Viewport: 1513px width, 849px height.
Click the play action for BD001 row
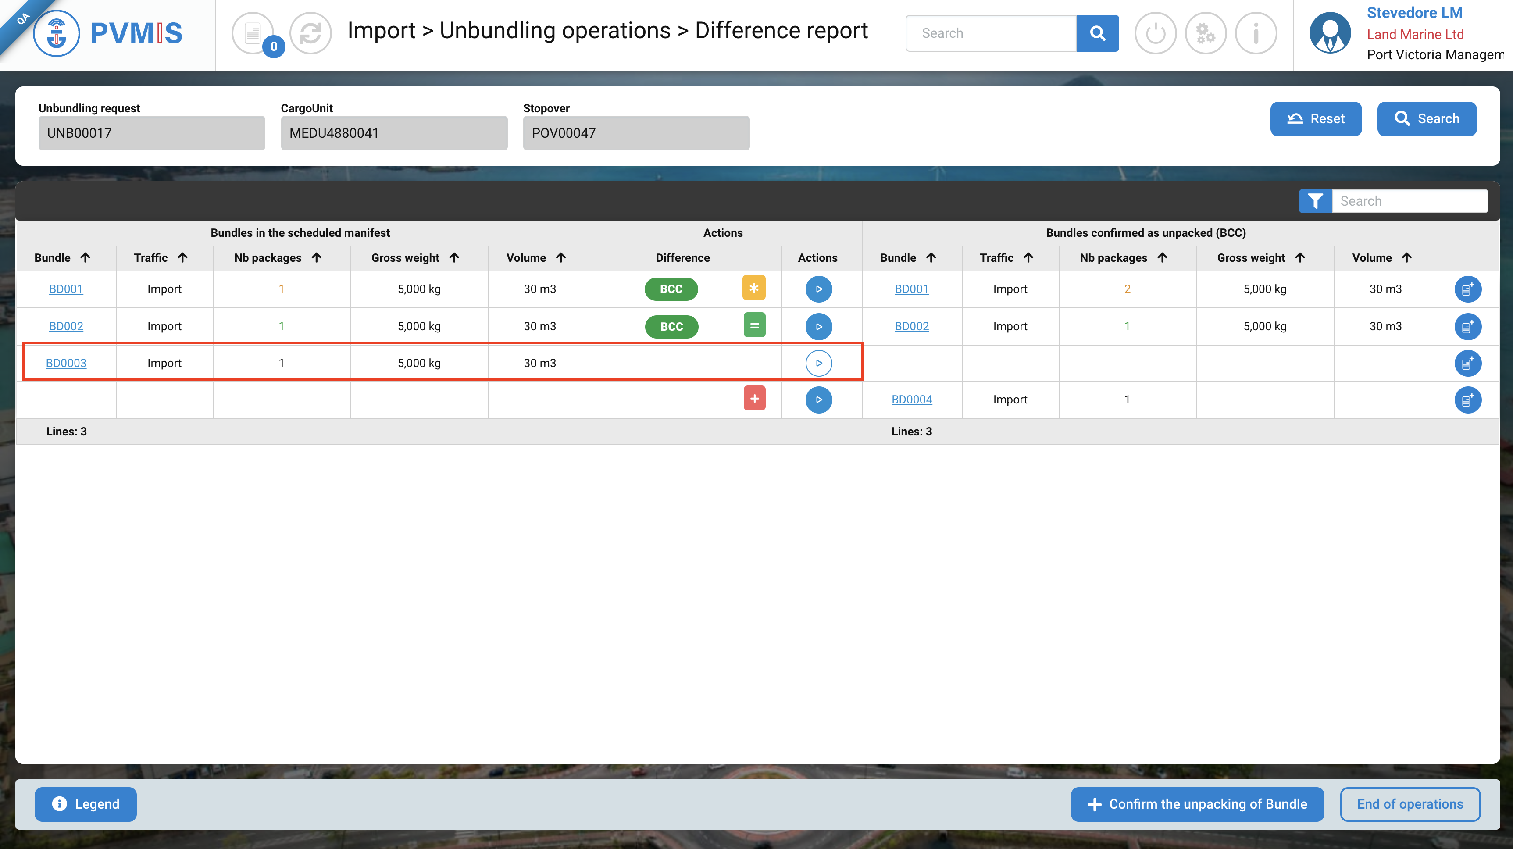pos(818,289)
